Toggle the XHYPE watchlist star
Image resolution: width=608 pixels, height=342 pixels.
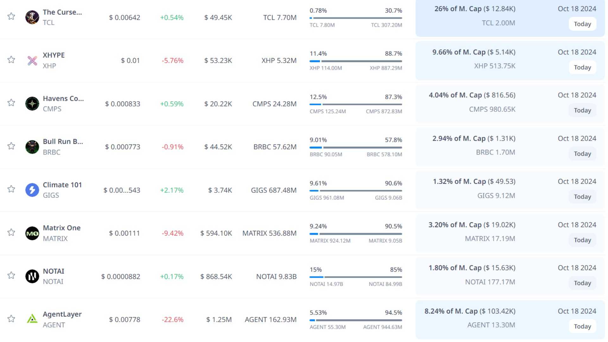[11, 60]
